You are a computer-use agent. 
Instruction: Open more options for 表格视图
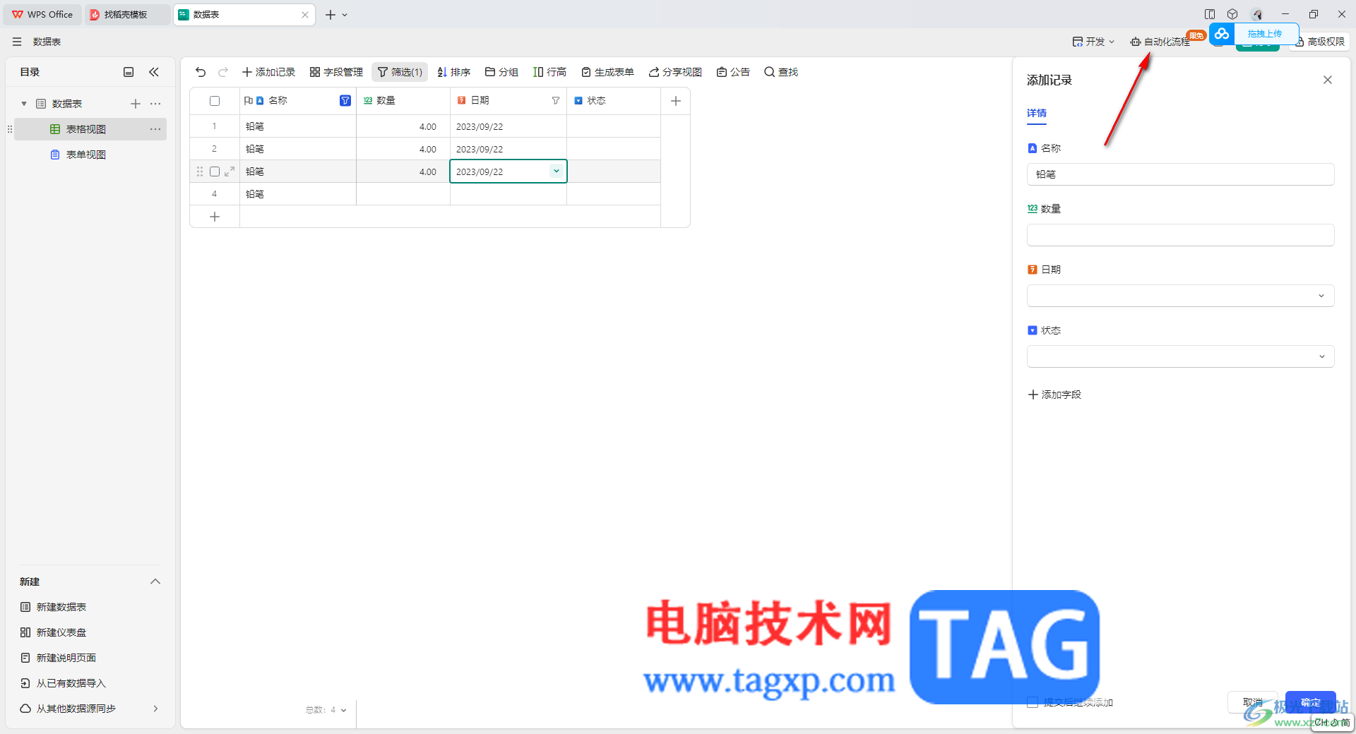click(155, 129)
